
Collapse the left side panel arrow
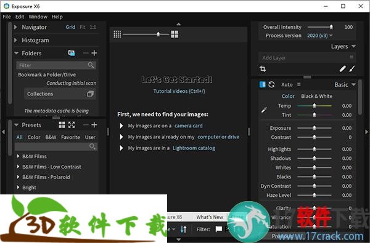(3, 132)
